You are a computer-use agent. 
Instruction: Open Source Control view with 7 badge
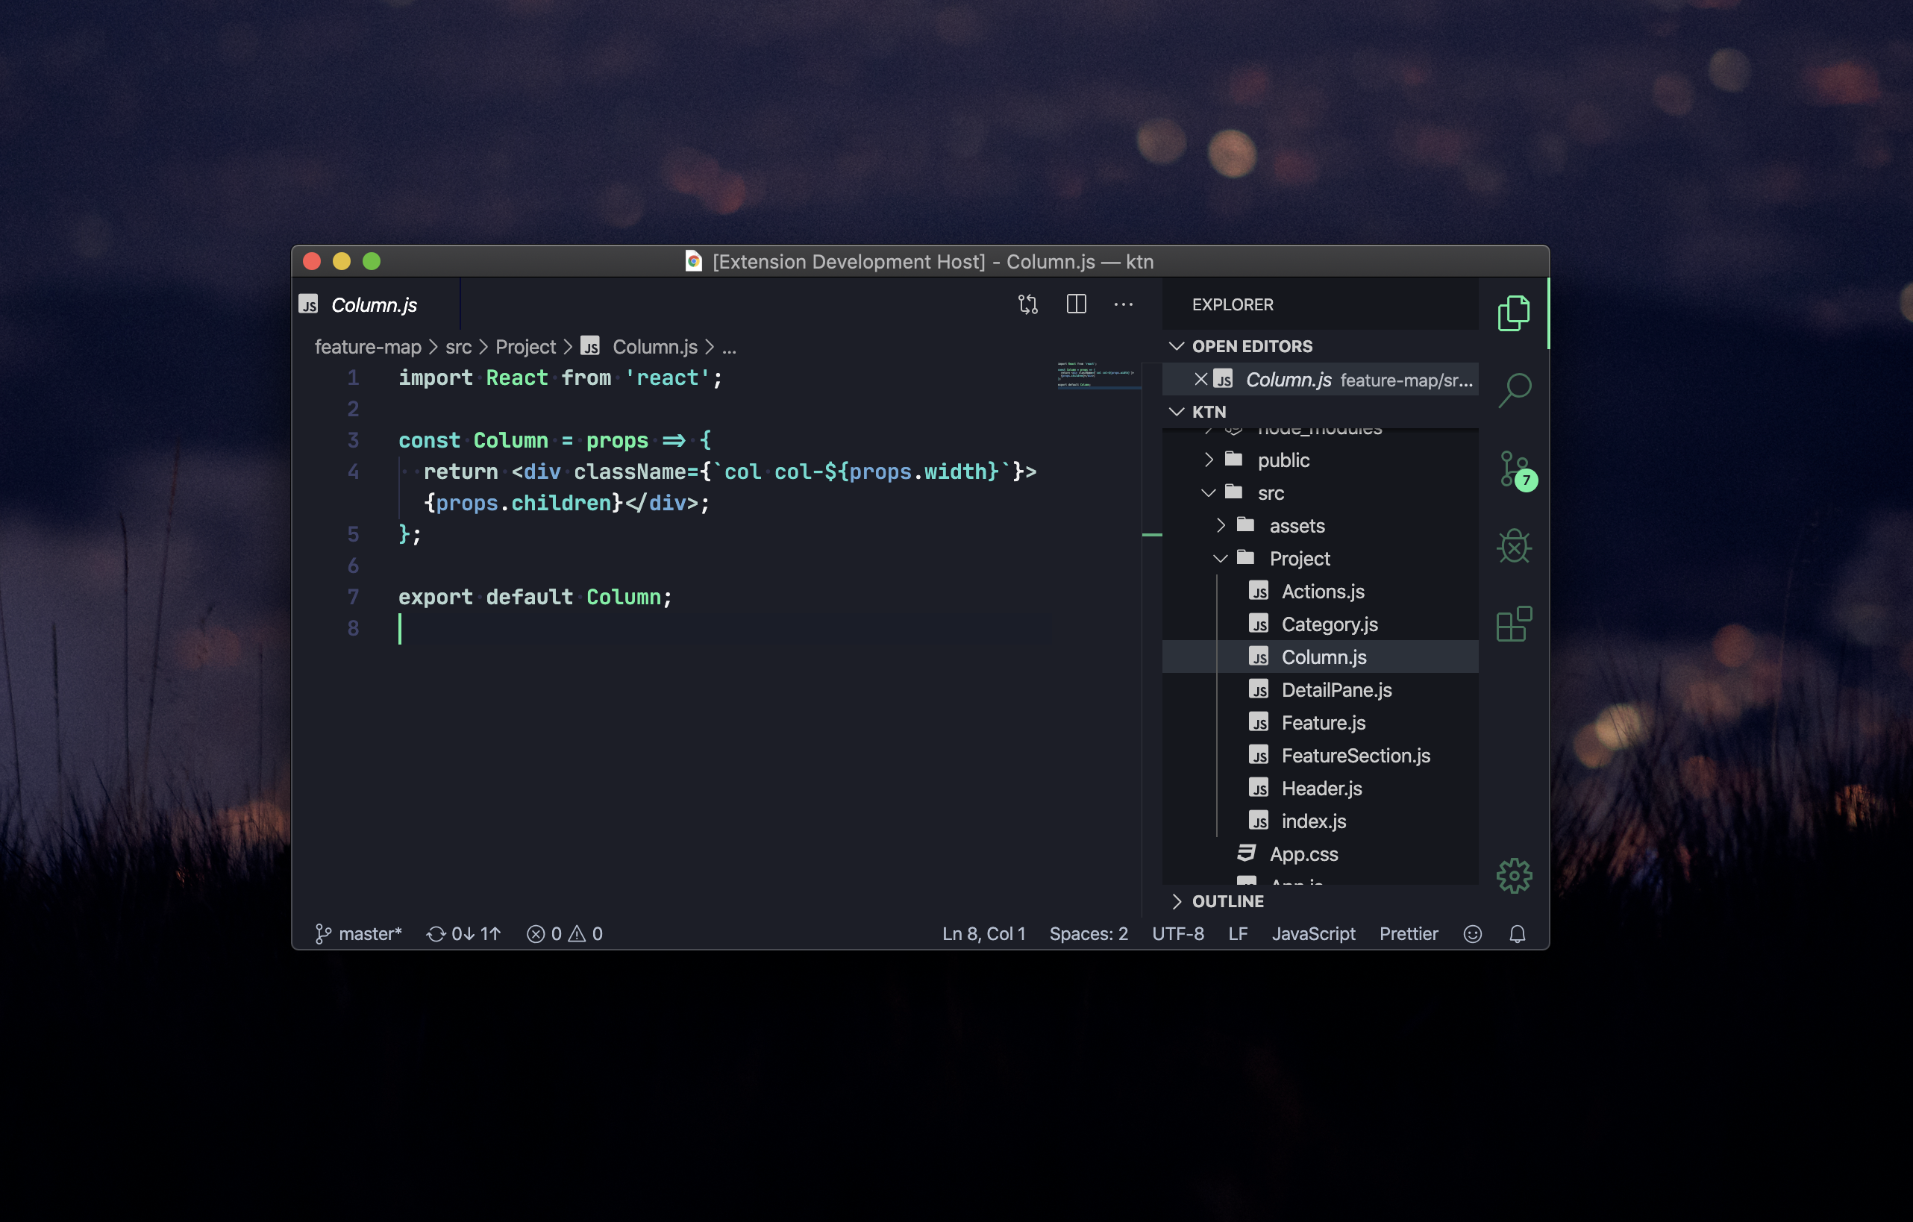[1514, 469]
